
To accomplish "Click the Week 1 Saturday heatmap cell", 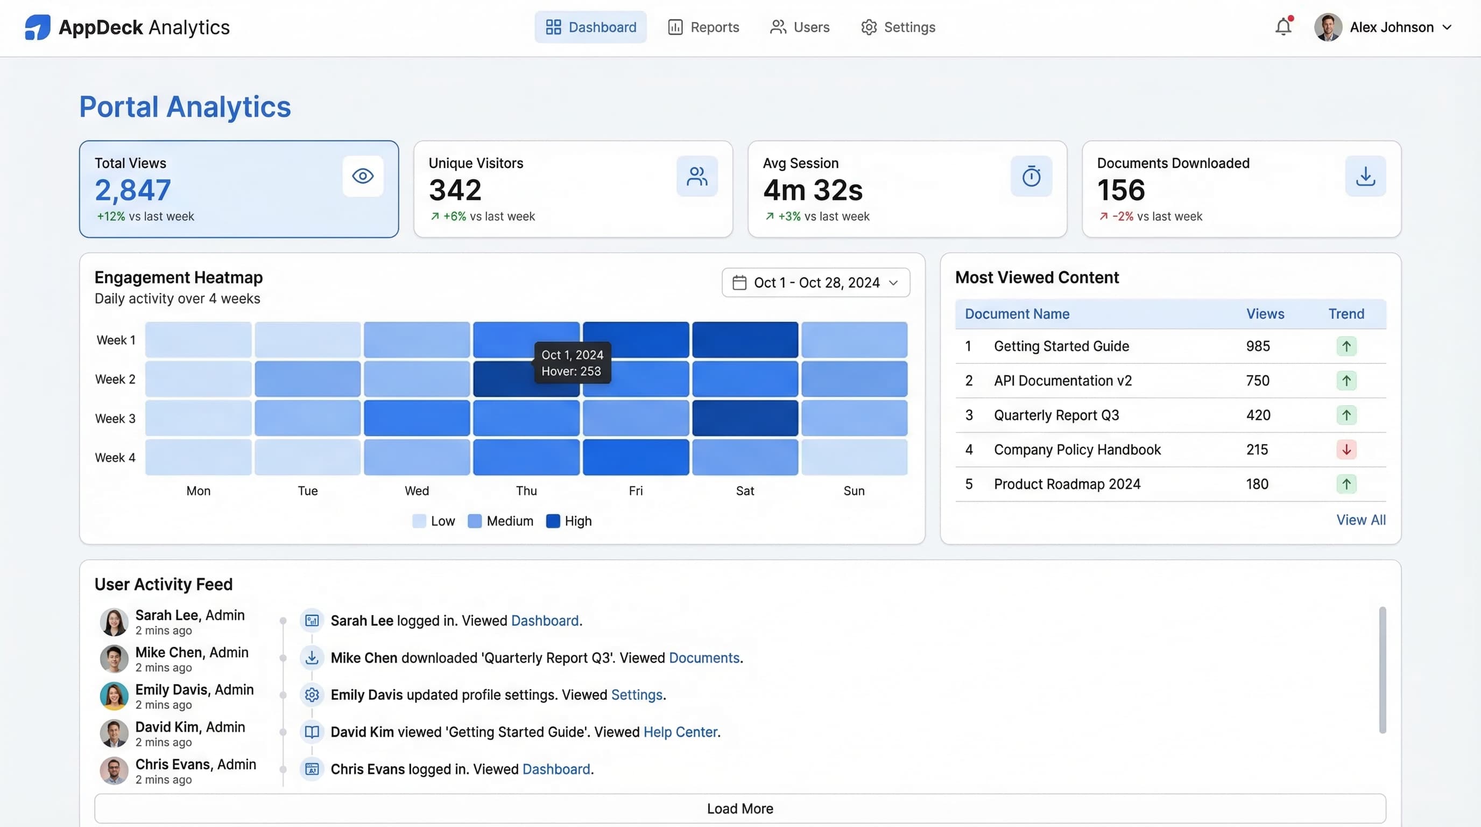I will click(745, 340).
